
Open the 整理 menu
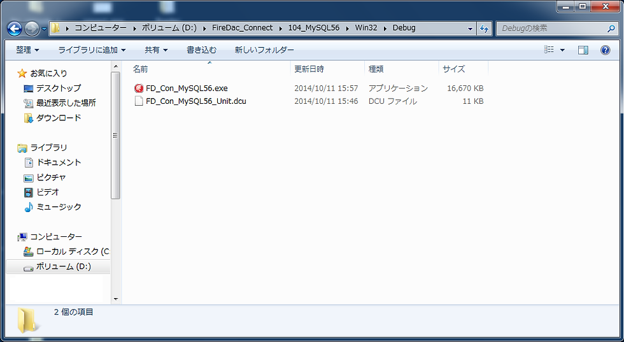(x=27, y=50)
